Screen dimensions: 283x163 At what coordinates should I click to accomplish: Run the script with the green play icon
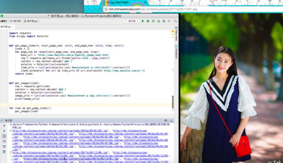tap(143, 21)
